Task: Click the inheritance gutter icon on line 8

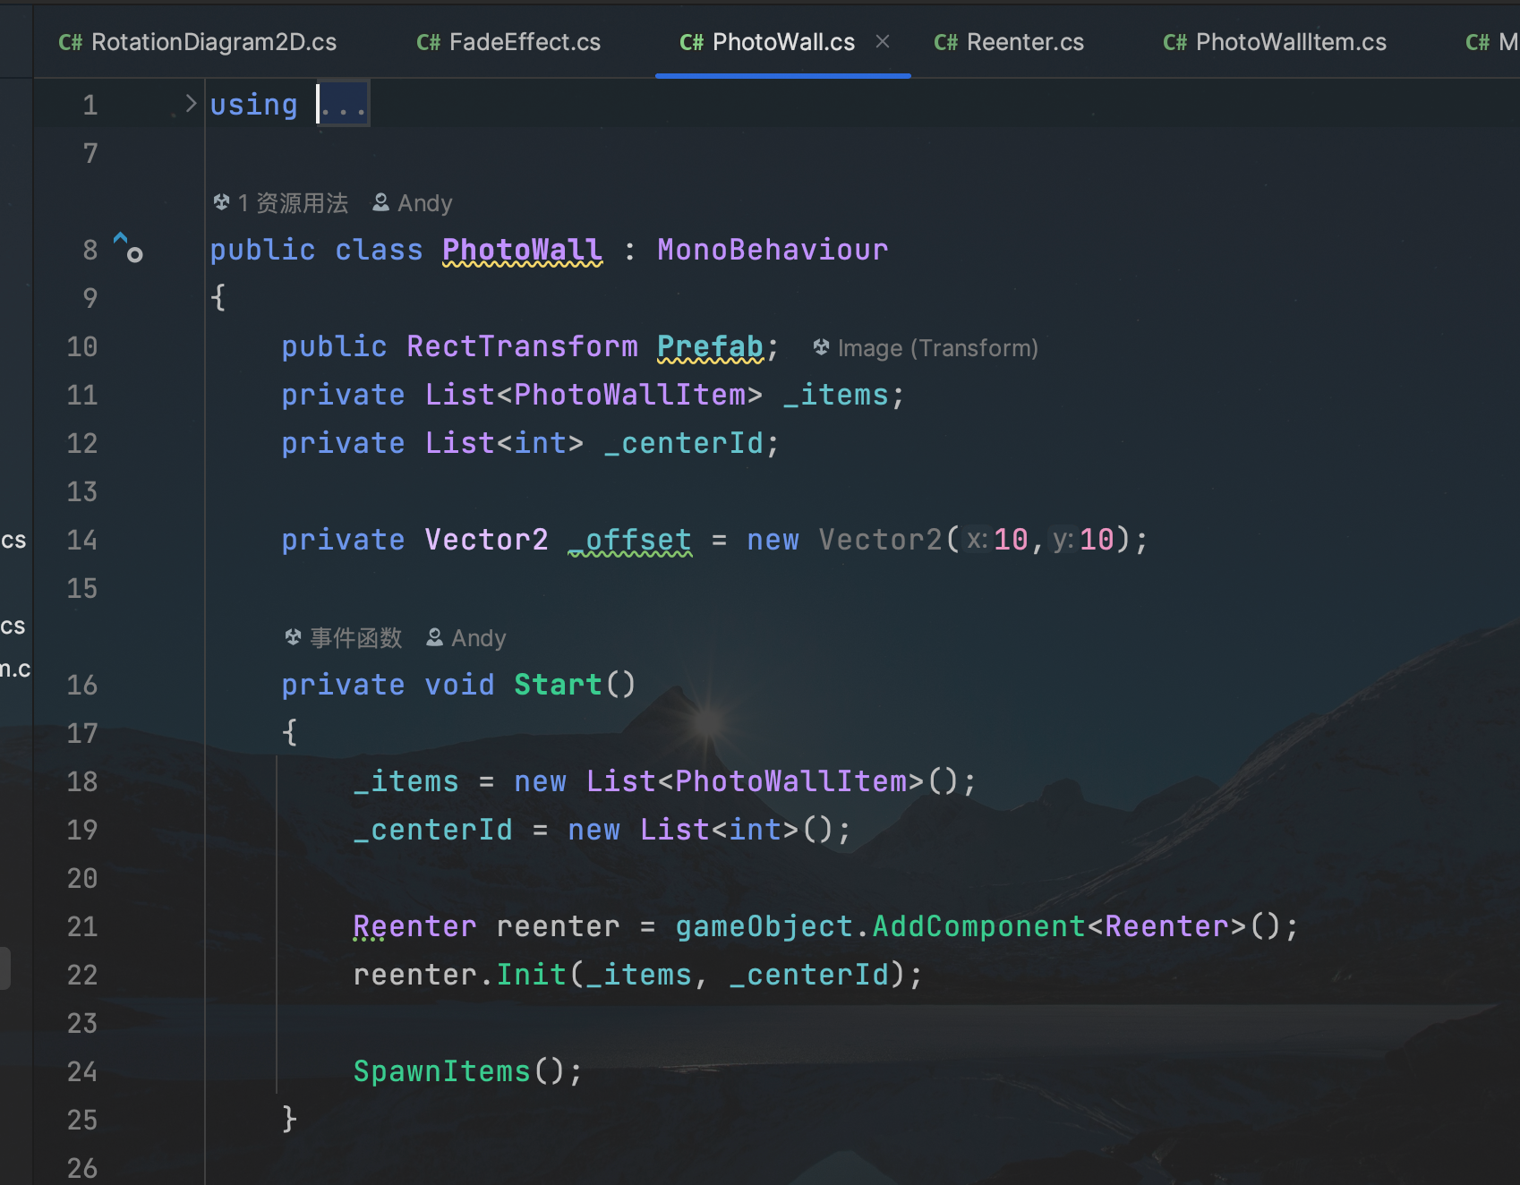Action: (128, 248)
